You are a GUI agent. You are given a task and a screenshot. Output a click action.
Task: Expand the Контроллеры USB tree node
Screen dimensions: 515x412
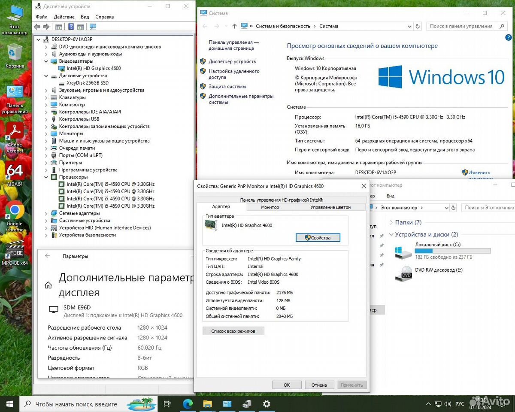[x=46, y=119]
